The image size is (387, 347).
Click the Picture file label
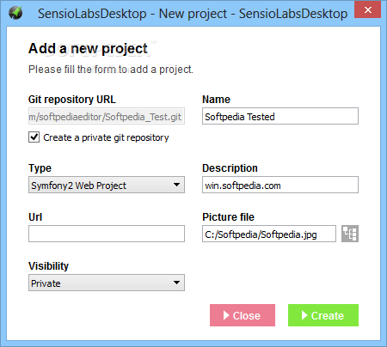[x=228, y=217]
